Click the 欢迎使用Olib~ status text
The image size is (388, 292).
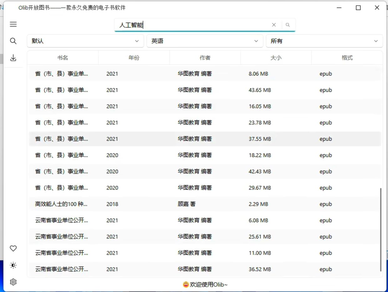point(208,284)
